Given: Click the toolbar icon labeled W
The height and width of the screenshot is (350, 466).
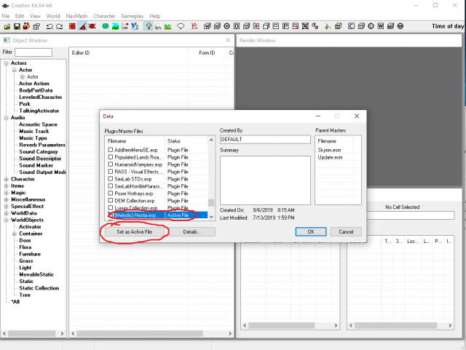Looking at the screenshot, I should click(x=381, y=27).
